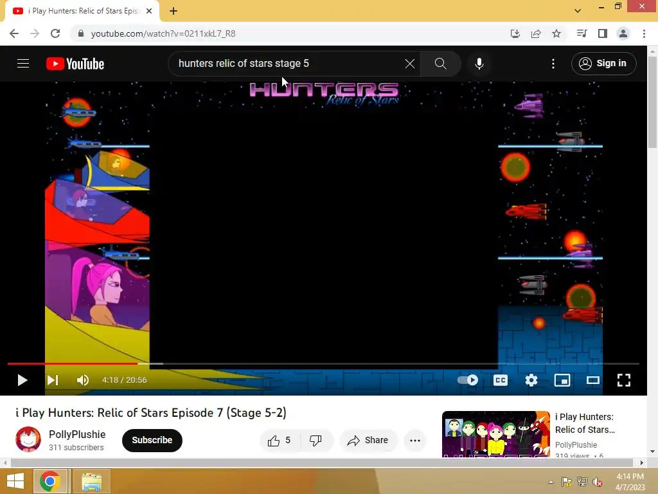Screen dimensions: 658x494
Task: Open YouTube settings three-dot menu
Action: (x=553, y=64)
